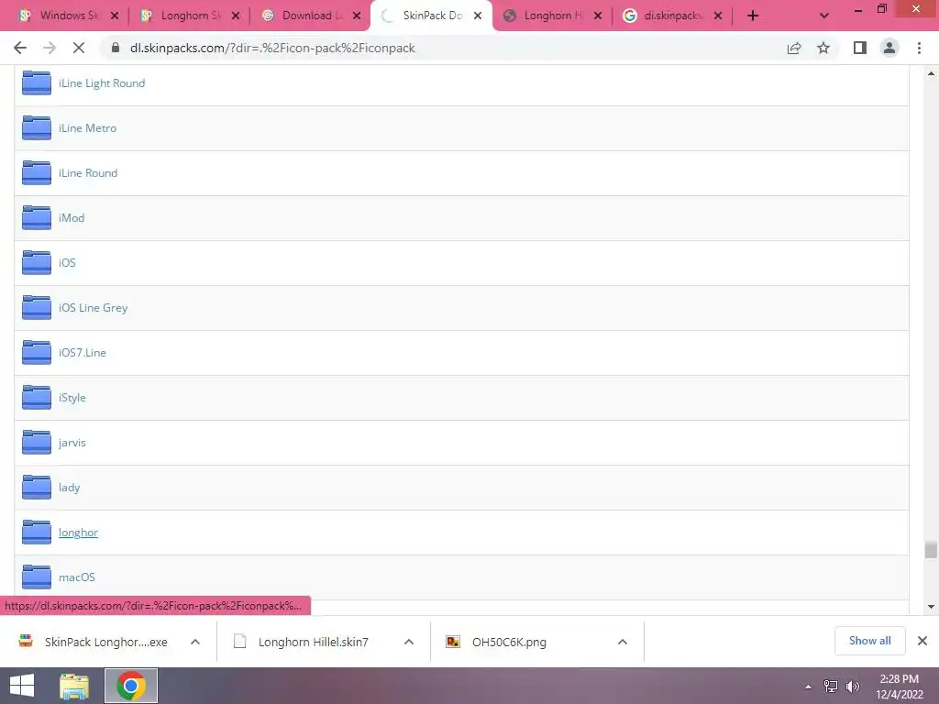Click the page scrollbar thumb

point(930,550)
